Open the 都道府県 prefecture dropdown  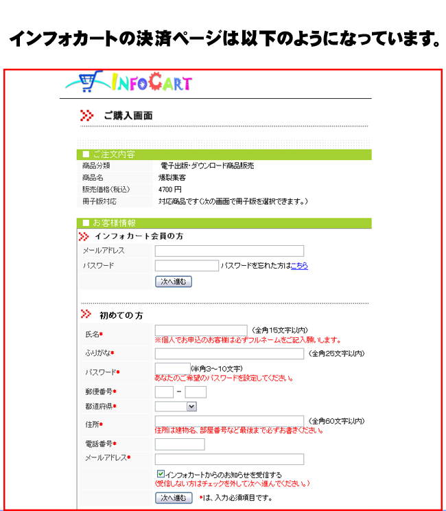point(176,407)
